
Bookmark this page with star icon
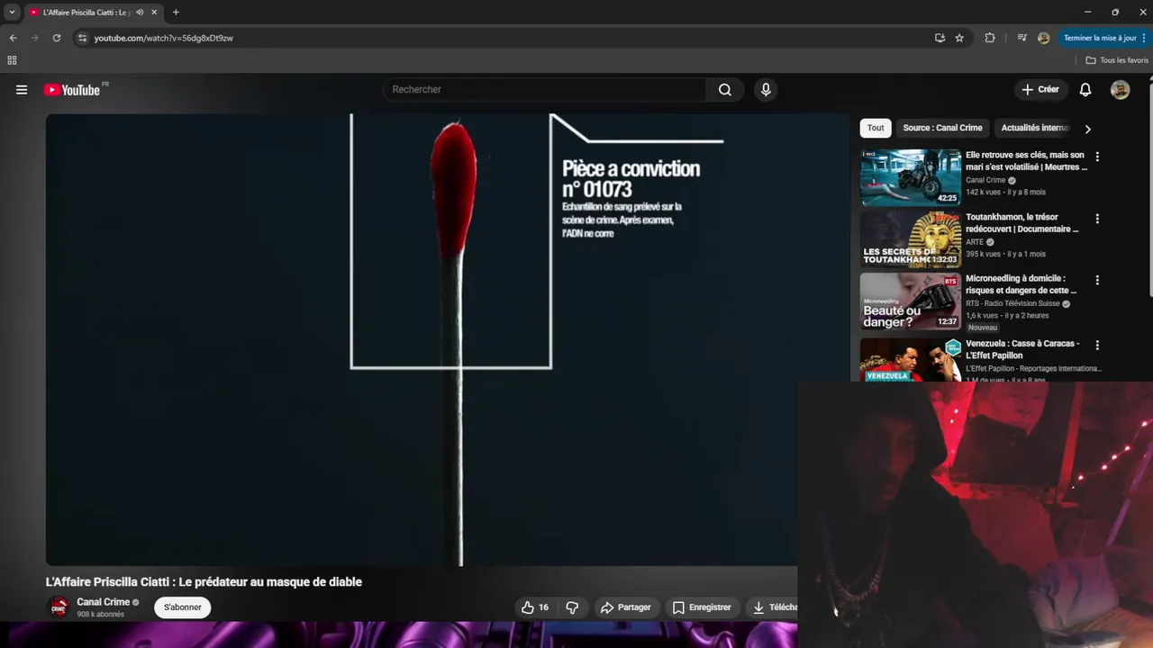[x=959, y=38]
